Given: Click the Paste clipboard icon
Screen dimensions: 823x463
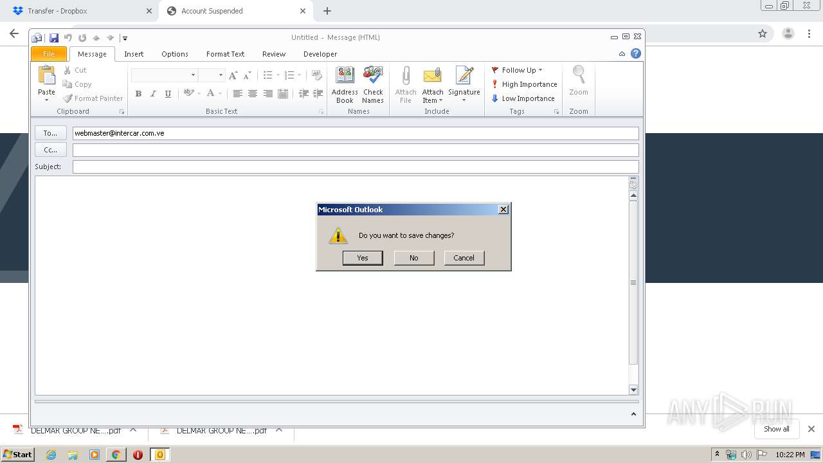Looking at the screenshot, I should (47, 75).
